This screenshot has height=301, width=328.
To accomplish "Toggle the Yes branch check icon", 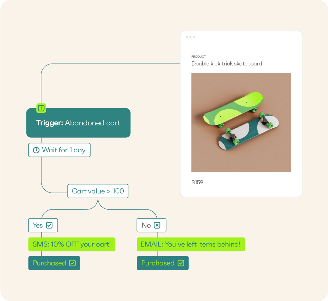I will point(49,225).
